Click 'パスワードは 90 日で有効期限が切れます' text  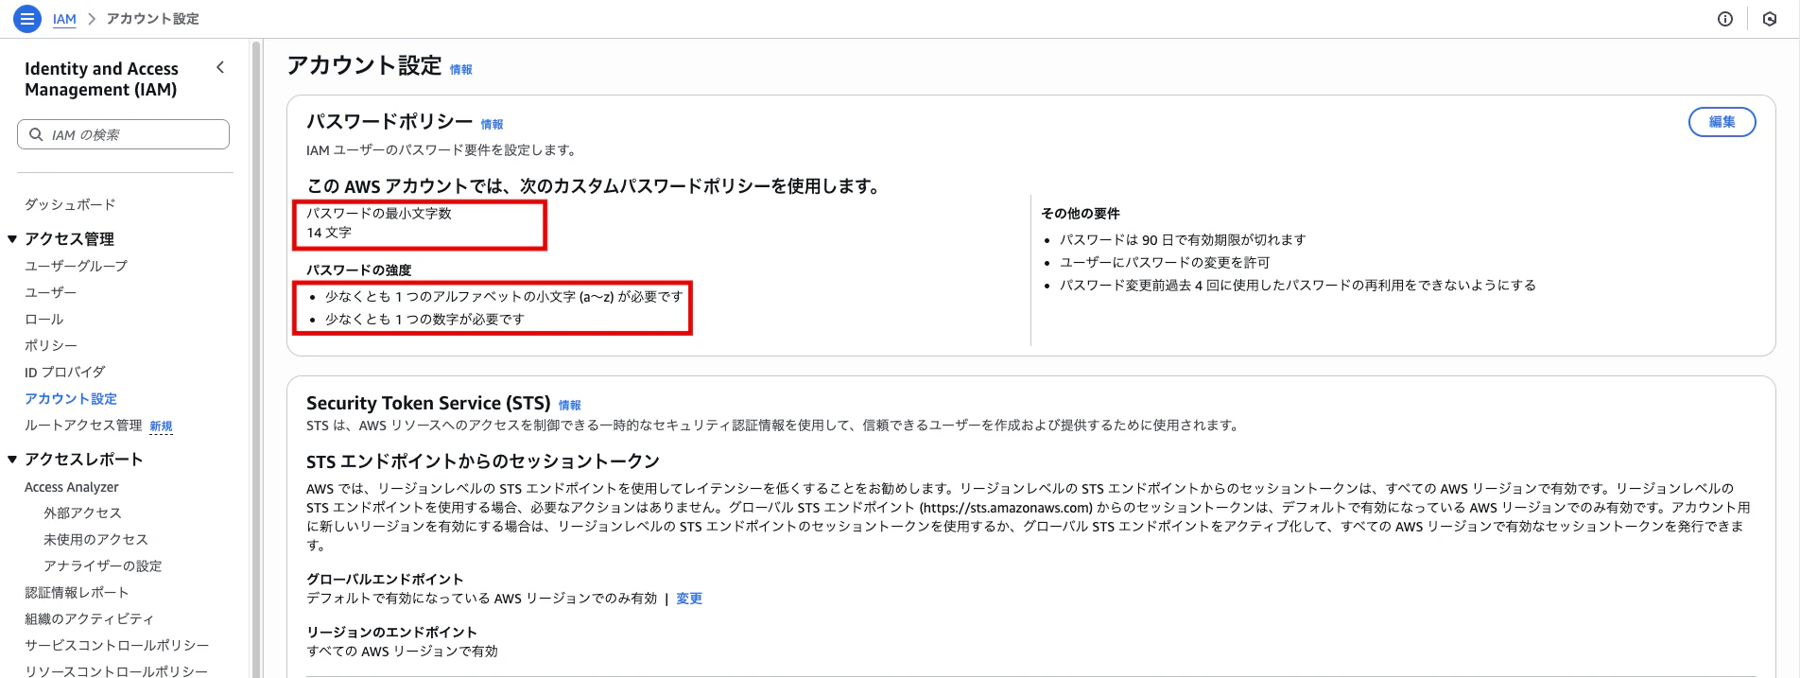[x=1183, y=240]
